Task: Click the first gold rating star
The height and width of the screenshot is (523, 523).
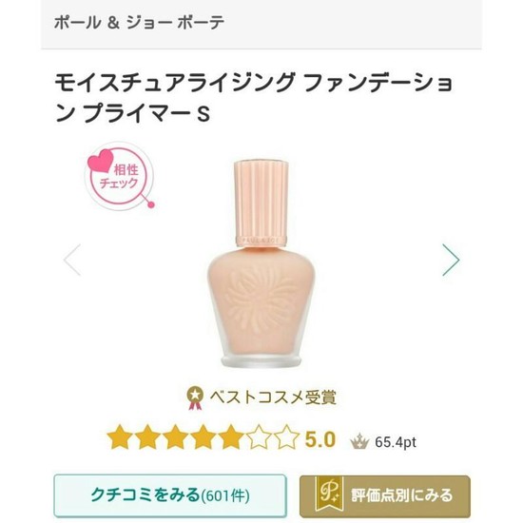Action: [120, 437]
